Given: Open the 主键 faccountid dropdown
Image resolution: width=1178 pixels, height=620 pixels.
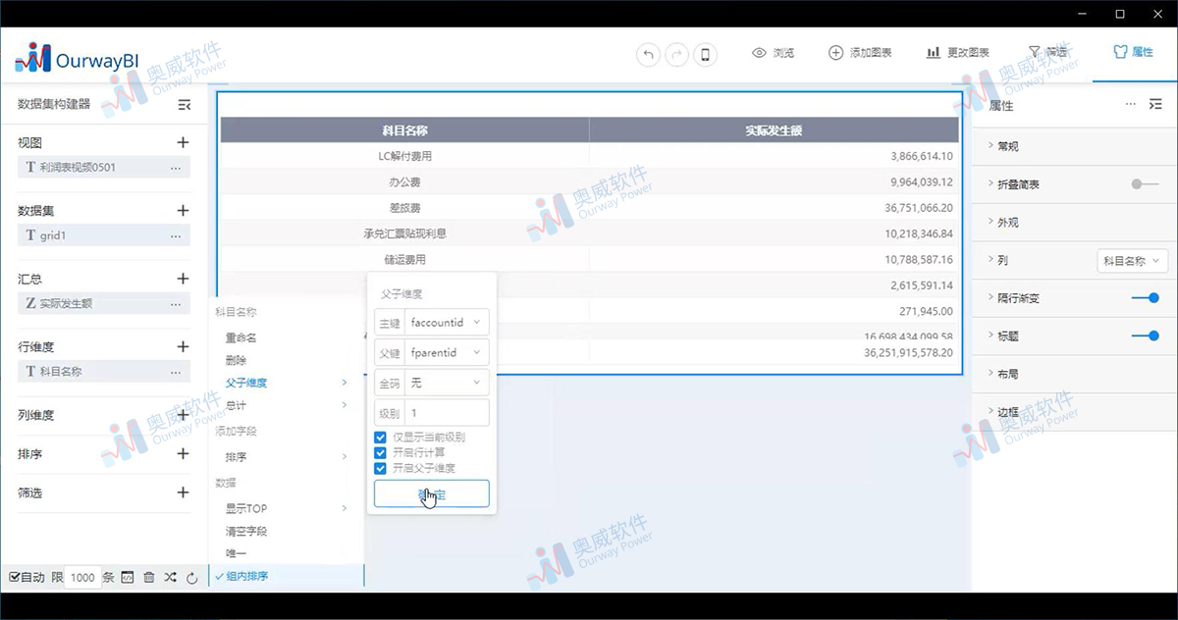Looking at the screenshot, I should coord(447,322).
